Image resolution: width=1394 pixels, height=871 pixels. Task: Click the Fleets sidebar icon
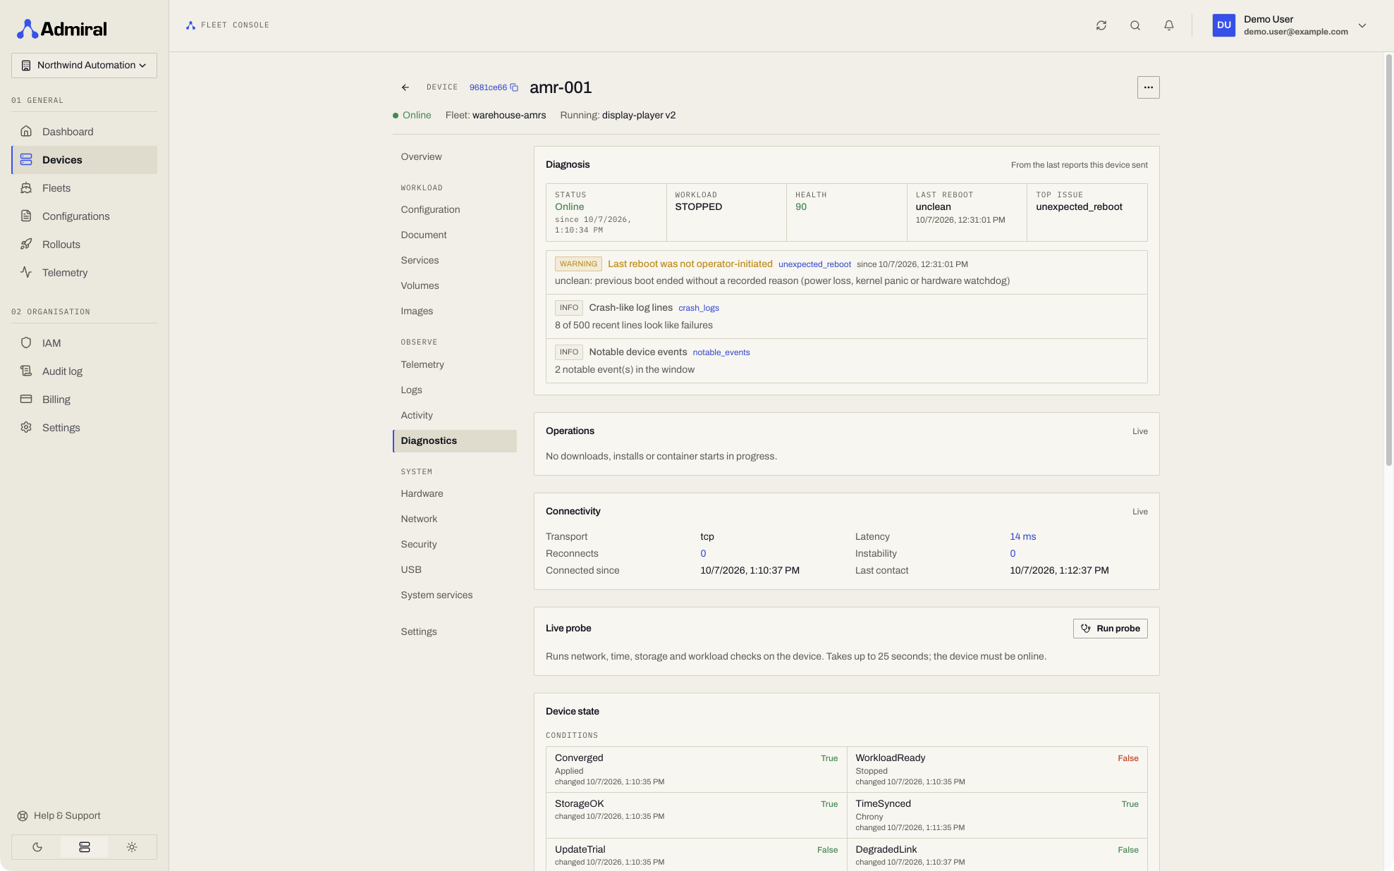(x=26, y=187)
